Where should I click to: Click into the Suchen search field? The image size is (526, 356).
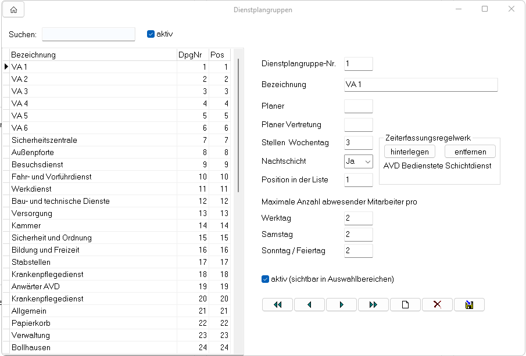(88, 34)
